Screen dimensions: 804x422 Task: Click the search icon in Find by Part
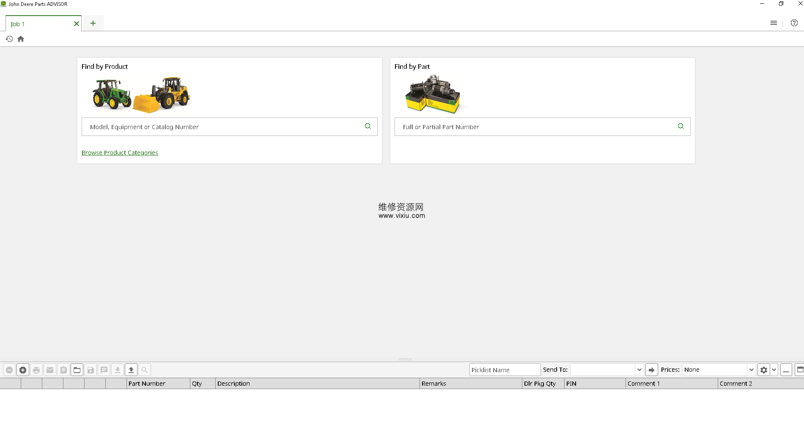click(681, 126)
